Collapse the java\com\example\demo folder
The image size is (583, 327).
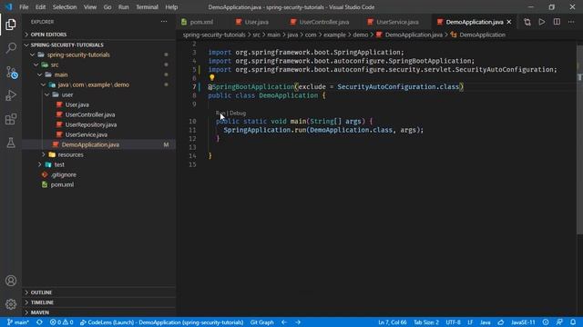(x=44, y=84)
